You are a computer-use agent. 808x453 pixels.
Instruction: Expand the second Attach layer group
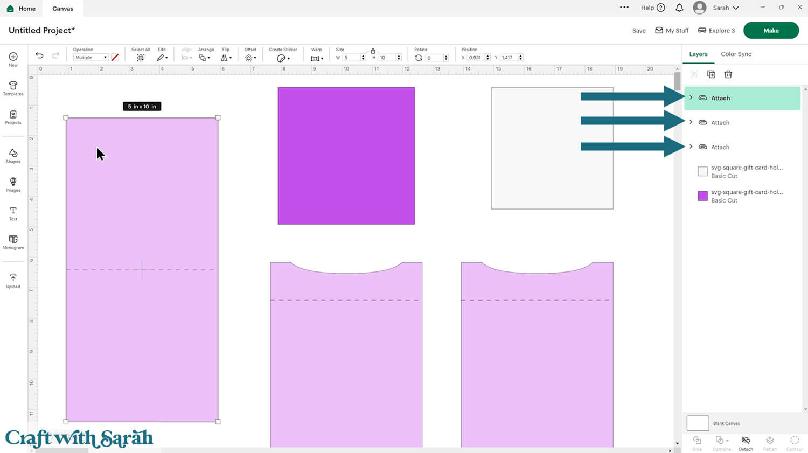pyautogui.click(x=691, y=122)
